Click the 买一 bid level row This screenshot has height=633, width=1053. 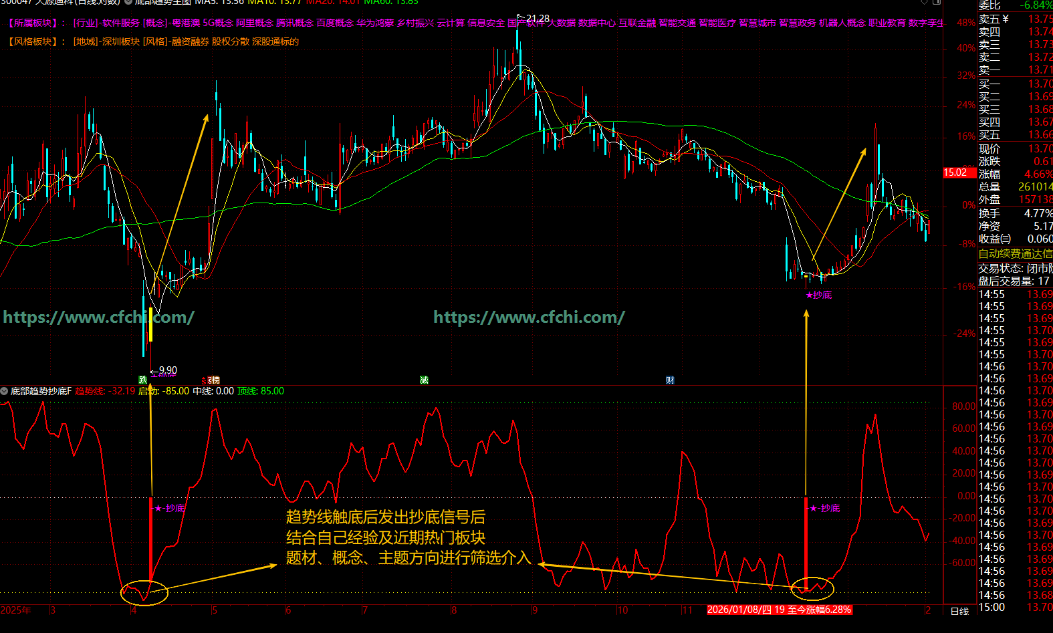[x=1015, y=84]
